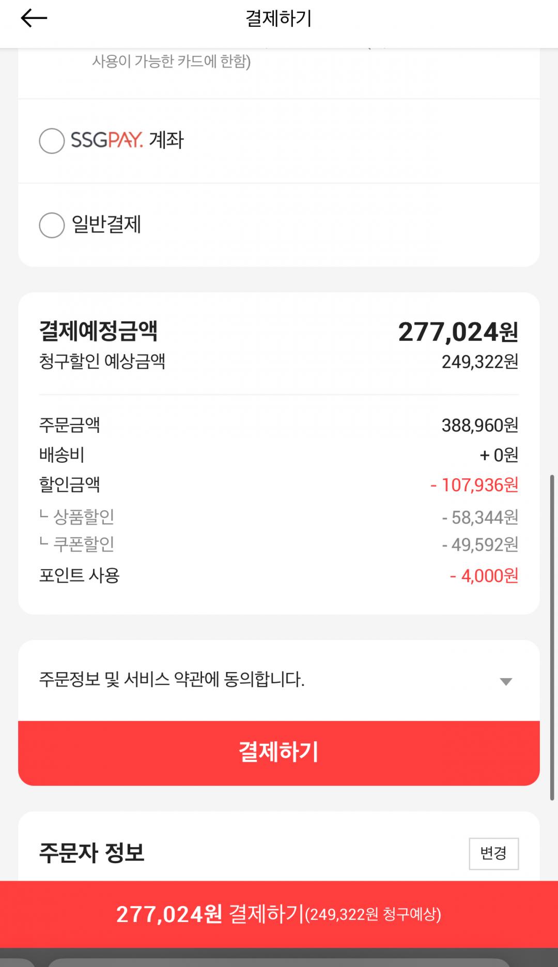
Task: Click the 주문금액 388,960원 amount
Action: [479, 425]
